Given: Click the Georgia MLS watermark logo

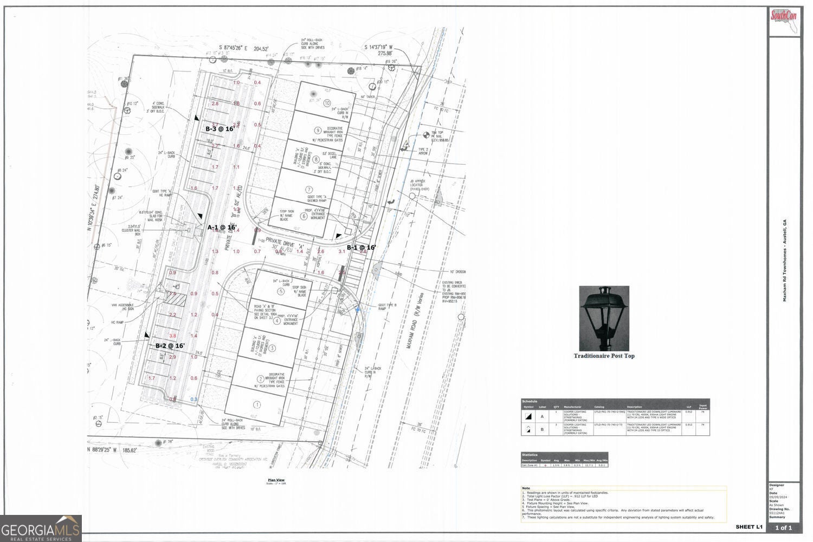Looking at the screenshot, I should pyautogui.click(x=41, y=528).
